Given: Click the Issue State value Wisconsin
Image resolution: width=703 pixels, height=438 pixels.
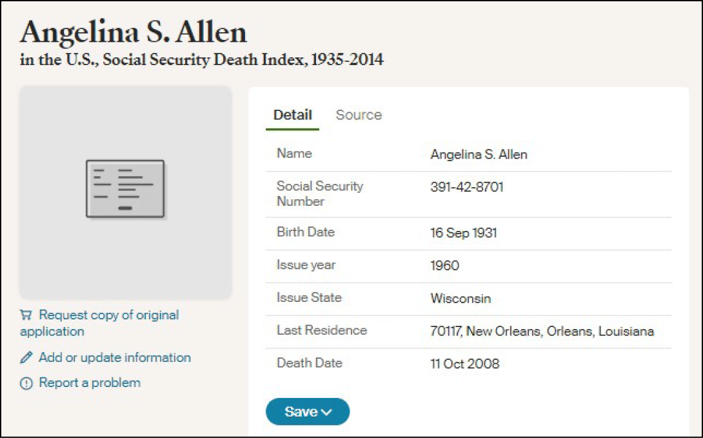Looking at the screenshot, I should pos(460,299).
